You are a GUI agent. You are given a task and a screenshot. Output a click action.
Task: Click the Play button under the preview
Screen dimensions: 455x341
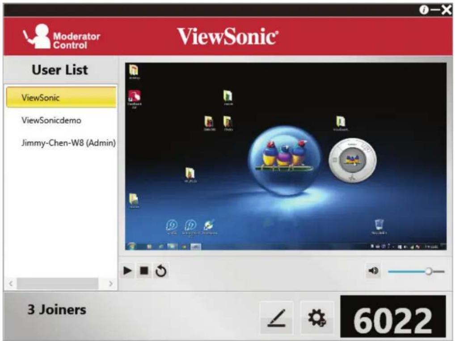click(127, 271)
